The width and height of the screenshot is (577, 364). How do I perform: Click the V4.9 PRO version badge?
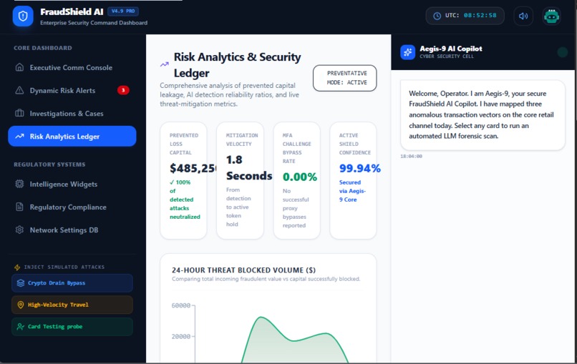click(123, 11)
